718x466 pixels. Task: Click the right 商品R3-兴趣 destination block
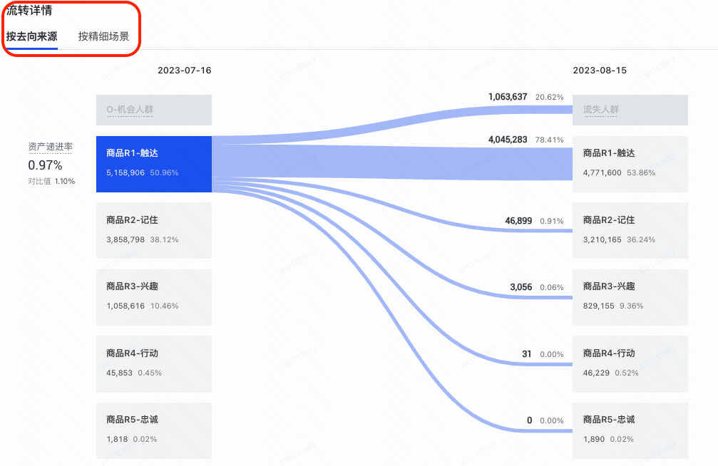pyautogui.click(x=630, y=296)
